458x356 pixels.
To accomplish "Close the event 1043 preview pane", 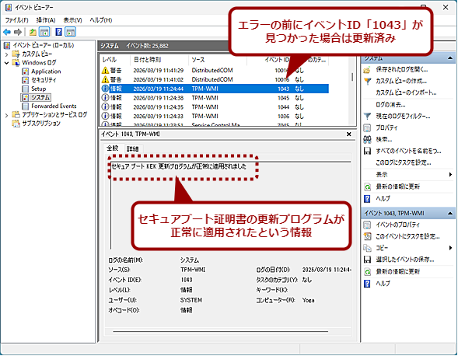I will (x=349, y=134).
